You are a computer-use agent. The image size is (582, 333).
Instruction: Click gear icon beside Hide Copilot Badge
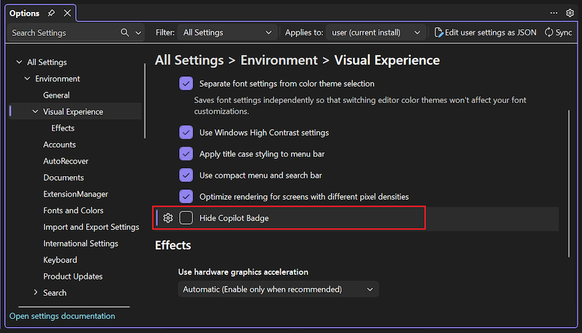(x=168, y=218)
